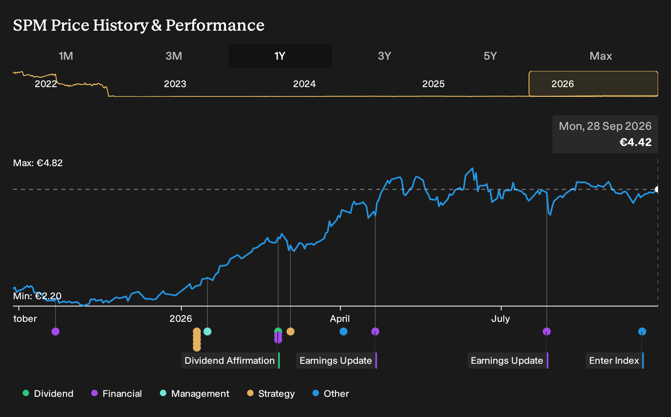Click the top orange Strategy dot in the stack
This screenshot has height=417, width=671.
[x=197, y=332]
